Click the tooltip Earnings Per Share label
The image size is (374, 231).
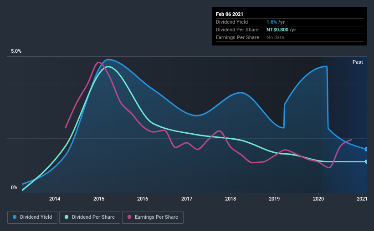click(237, 37)
